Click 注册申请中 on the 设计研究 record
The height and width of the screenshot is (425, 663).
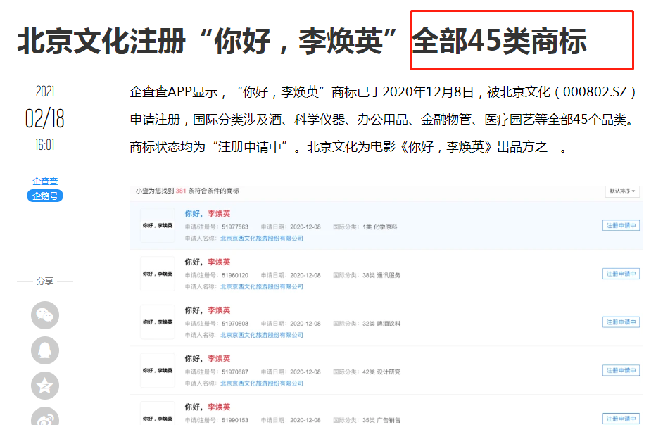pyautogui.click(x=620, y=369)
